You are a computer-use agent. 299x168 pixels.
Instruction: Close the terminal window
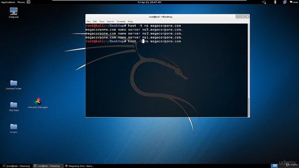click(x=247, y=17)
